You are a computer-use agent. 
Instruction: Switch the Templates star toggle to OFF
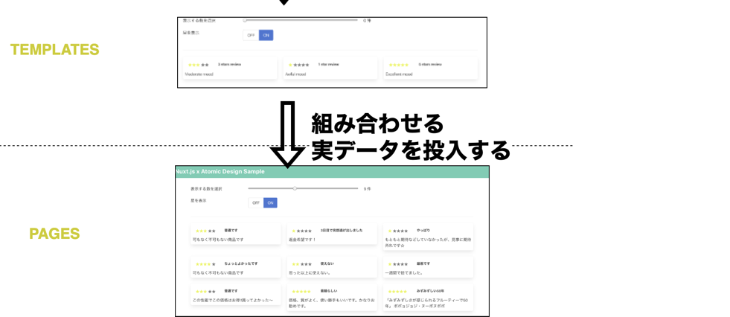point(251,36)
